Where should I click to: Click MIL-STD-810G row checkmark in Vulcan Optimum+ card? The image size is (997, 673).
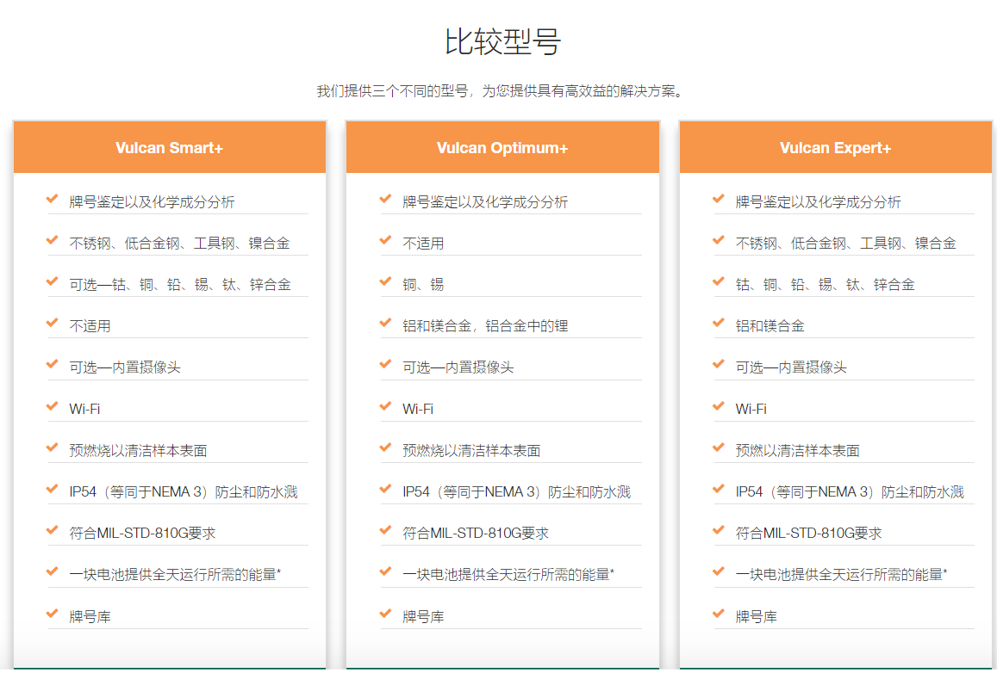tap(385, 531)
